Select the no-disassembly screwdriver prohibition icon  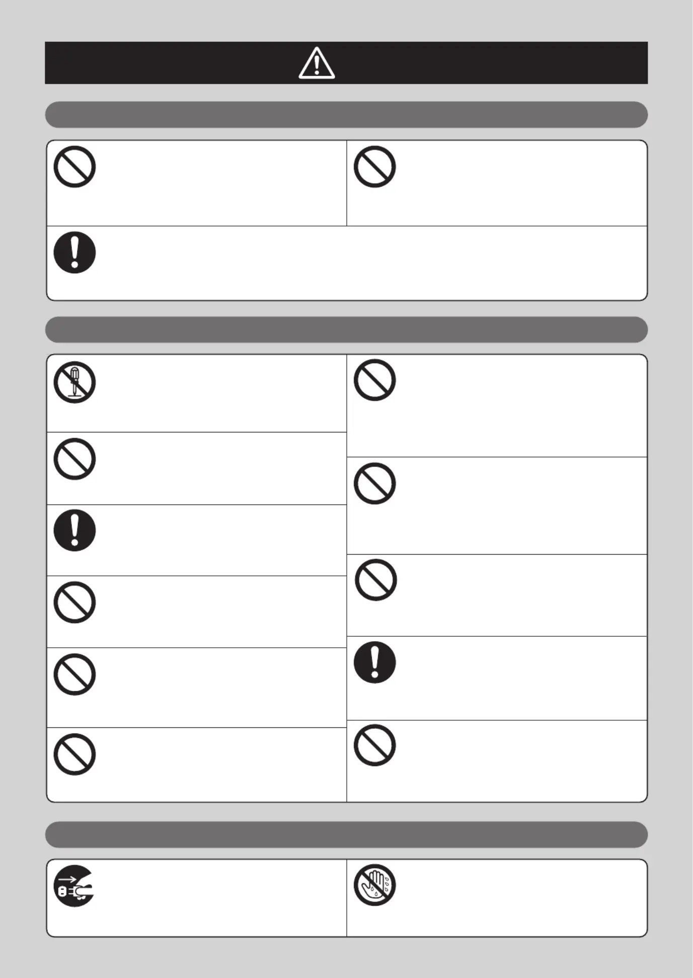(x=74, y=382)
